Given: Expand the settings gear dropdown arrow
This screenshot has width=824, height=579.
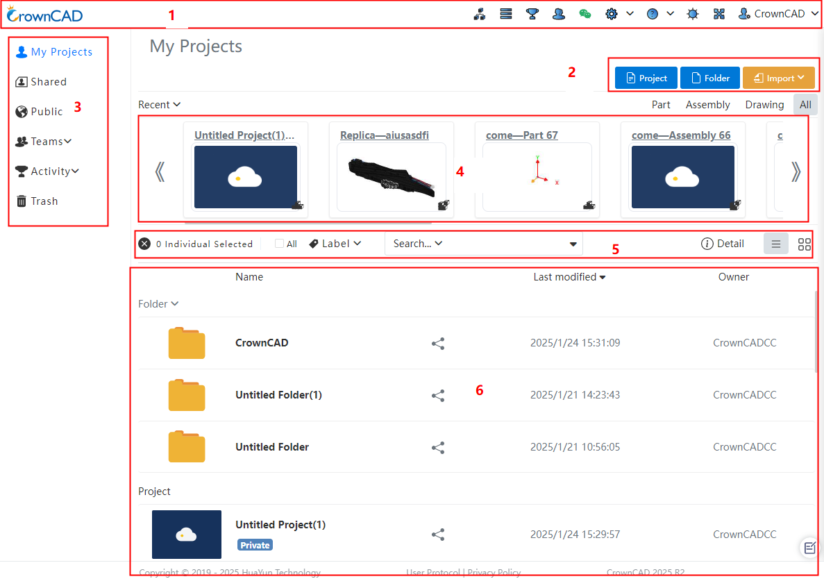Looking at the screenshot, I should click(630, 14).
